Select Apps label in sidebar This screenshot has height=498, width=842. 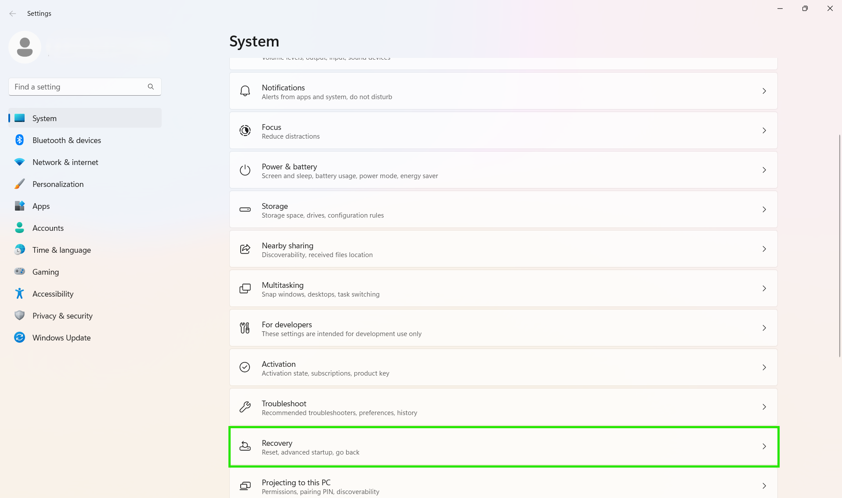(41, 206)
